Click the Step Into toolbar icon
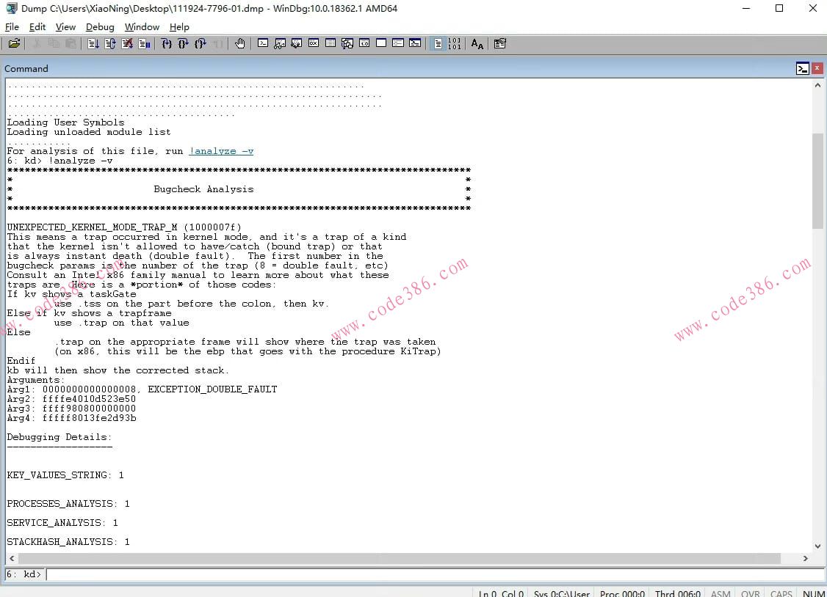 tap(167, 44)
